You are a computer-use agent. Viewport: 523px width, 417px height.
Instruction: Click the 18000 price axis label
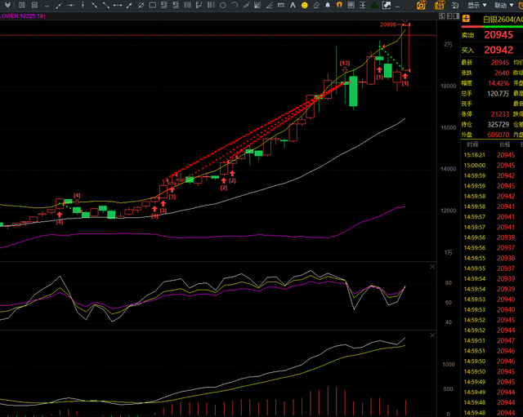point(449,87)
